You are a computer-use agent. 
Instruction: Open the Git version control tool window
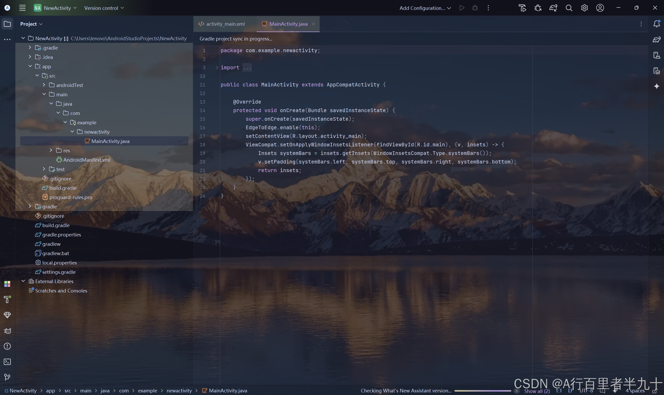(7, 377)
